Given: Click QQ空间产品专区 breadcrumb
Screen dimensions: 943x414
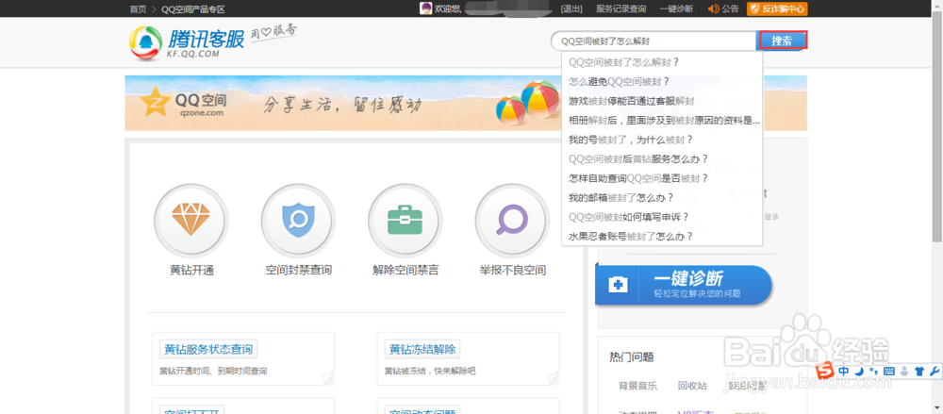Looking at the screenshot, I should tap(193, 9).
